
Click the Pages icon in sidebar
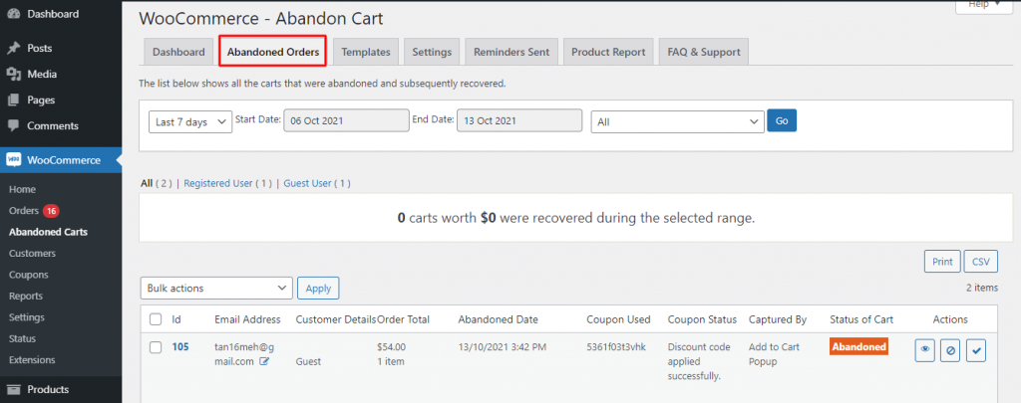[14, 101]
